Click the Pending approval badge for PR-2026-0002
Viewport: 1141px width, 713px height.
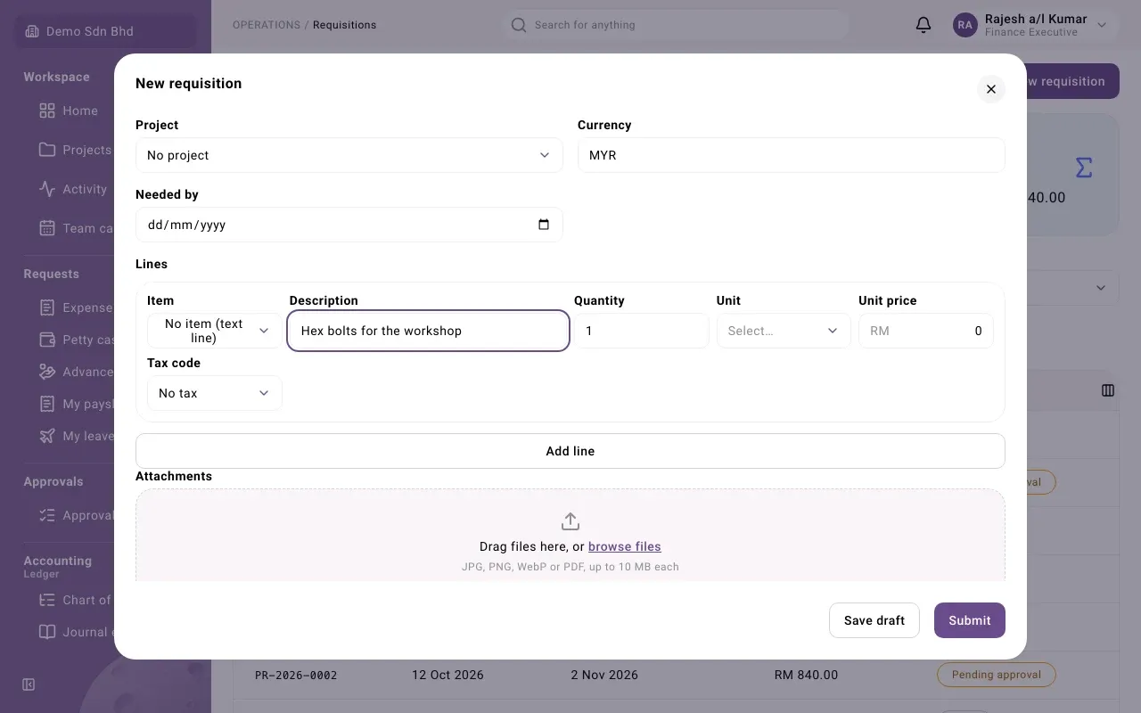pyautogui.click(x=997, y=675)
